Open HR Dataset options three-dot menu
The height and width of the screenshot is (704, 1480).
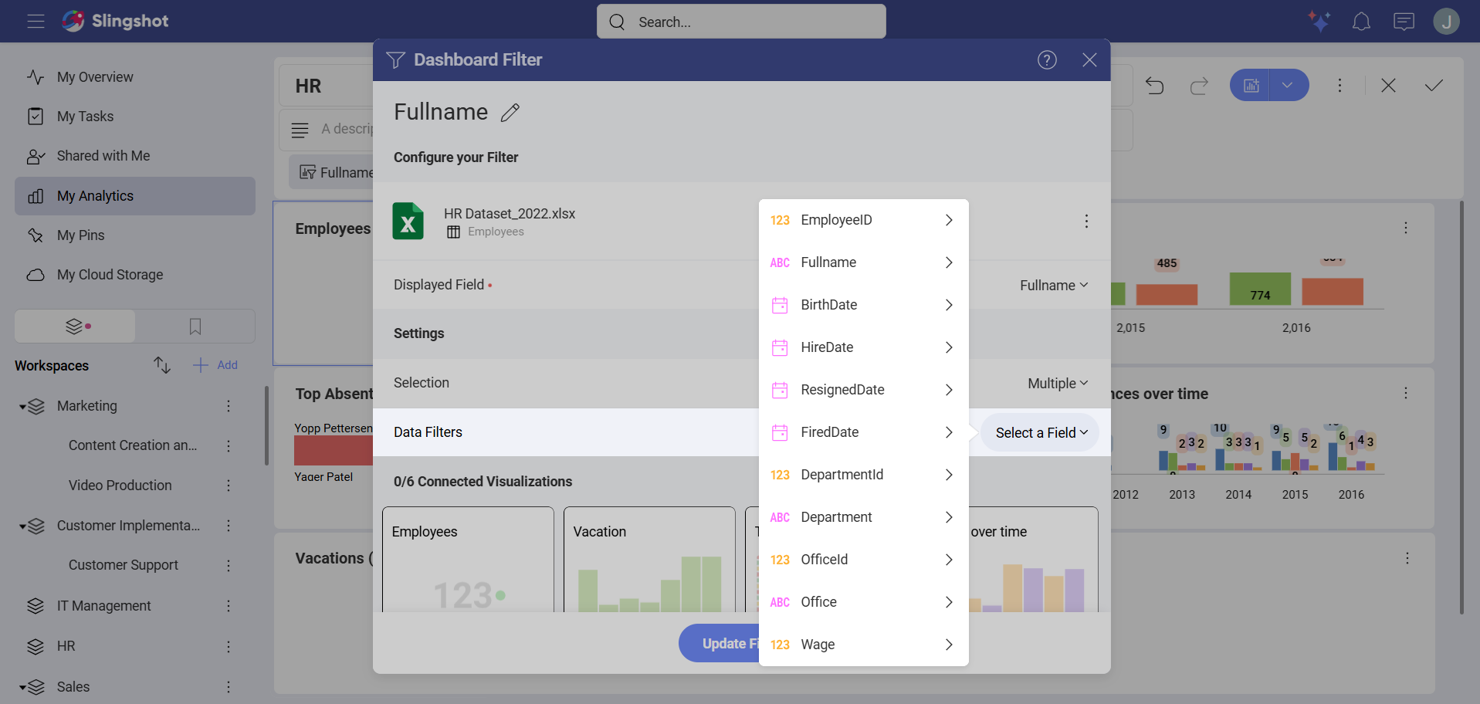(x=1086, y=222)
